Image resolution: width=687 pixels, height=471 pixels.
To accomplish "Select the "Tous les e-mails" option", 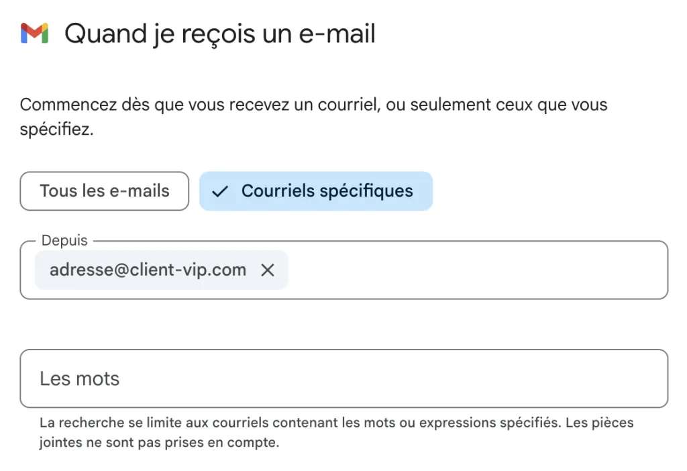I will [x=105, y=191].
